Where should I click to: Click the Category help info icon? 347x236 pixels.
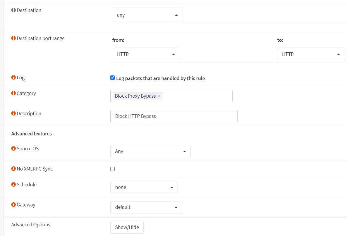[x=13, y=93]
